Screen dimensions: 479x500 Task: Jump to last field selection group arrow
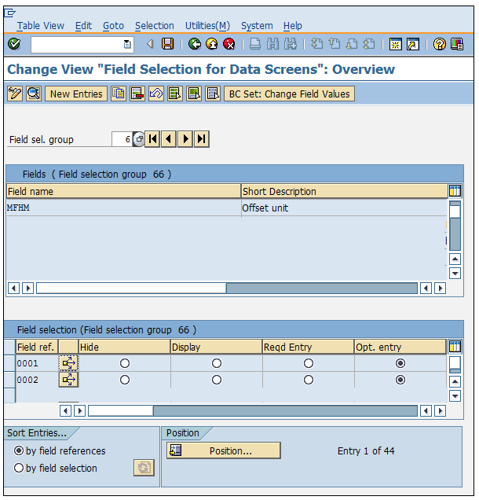coord(202,139)
